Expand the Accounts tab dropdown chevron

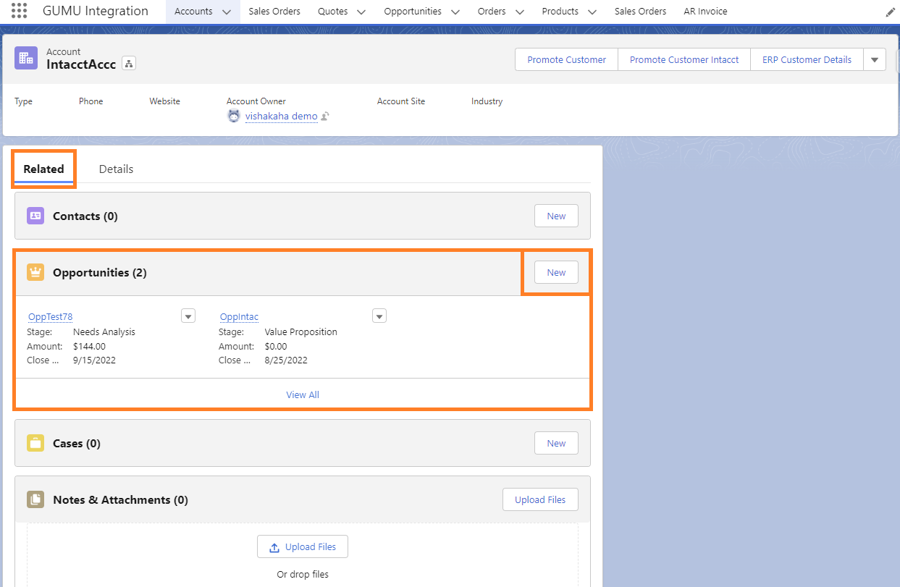click(x=227, y=12)
